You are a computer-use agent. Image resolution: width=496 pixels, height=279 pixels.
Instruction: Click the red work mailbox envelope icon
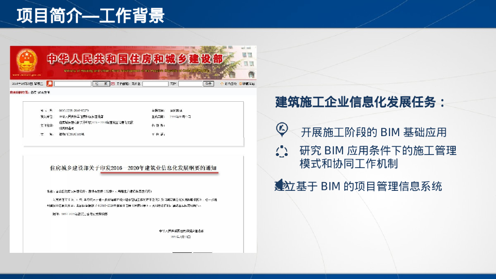pos(113,84)
